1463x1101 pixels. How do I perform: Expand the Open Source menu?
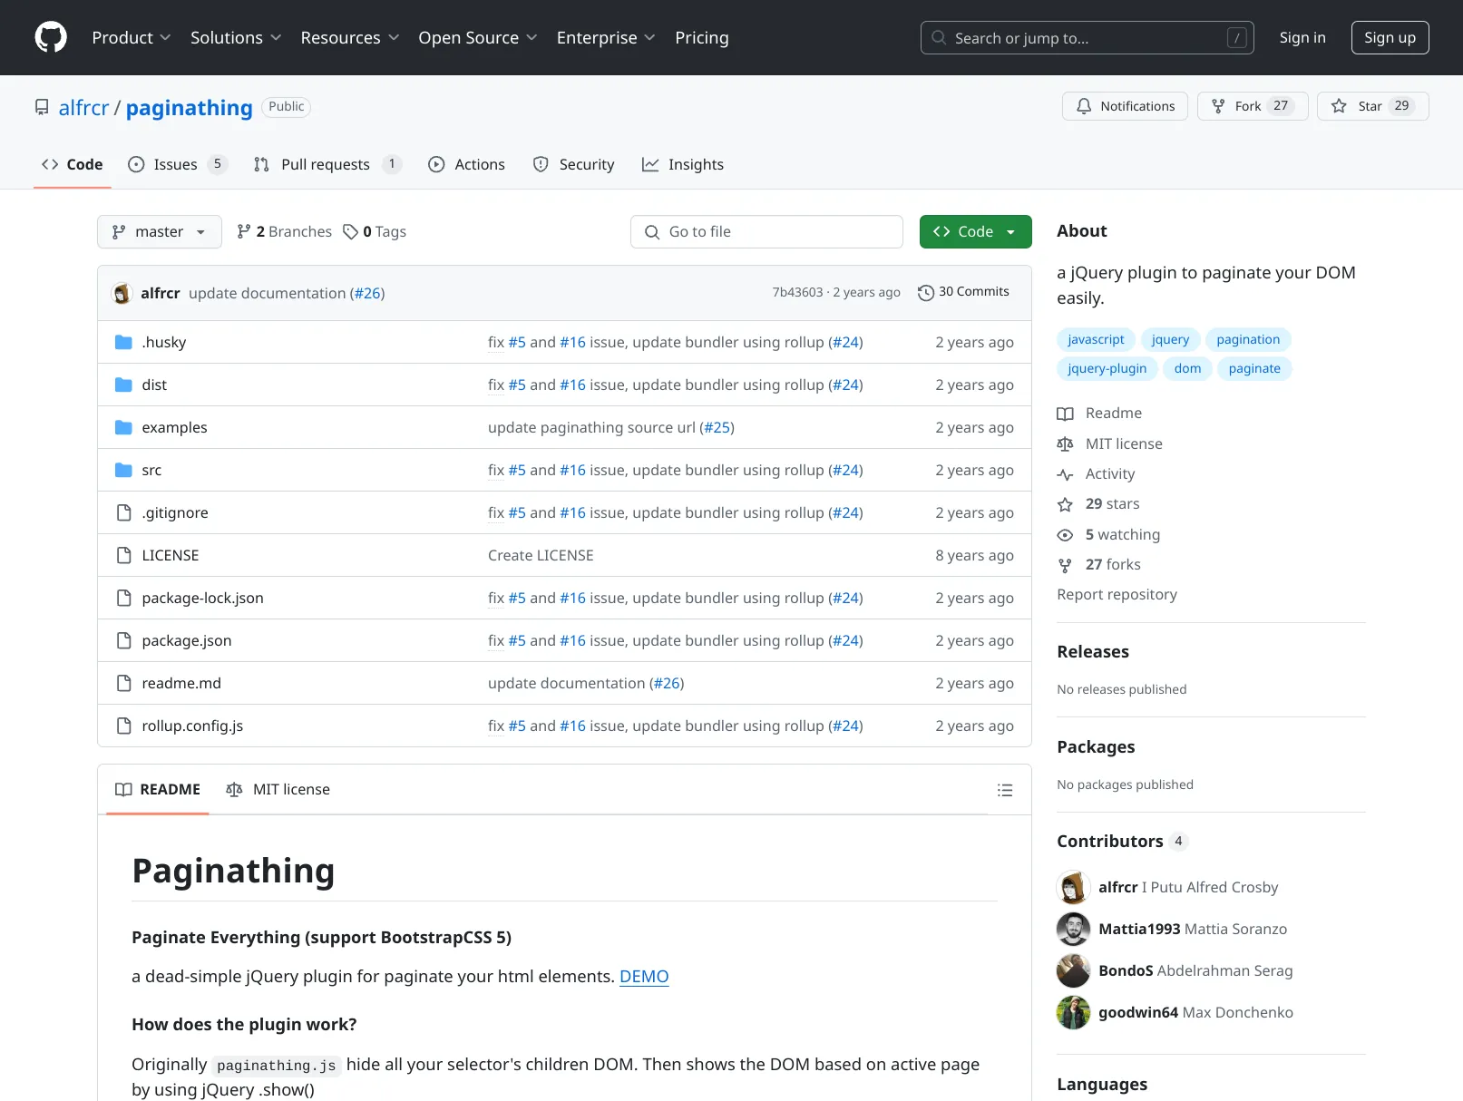pos(478,37)
